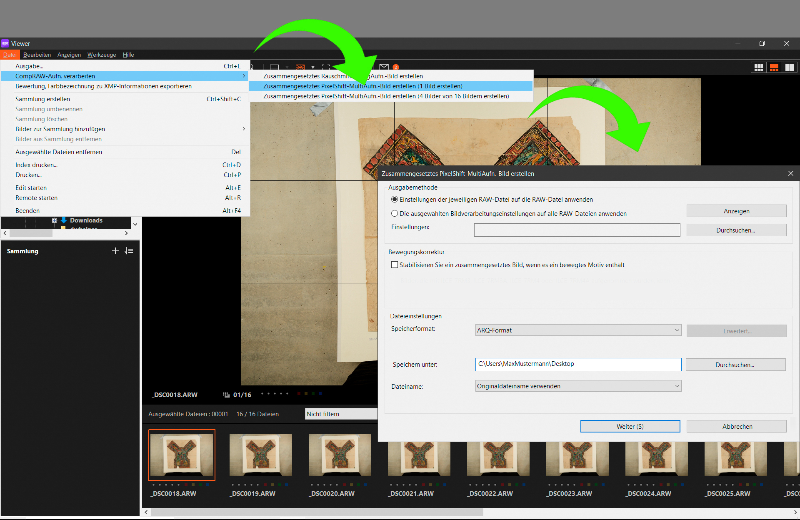Click the folder tree scroll-down chevron
The image size is (800, 520).
point(135,224)
